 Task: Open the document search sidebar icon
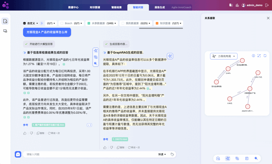[x=5, y=21]
